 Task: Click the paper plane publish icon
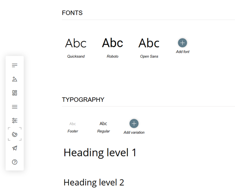coord(15,148)
